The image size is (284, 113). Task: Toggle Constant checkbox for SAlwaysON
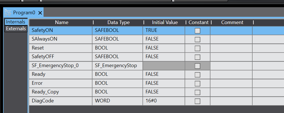(x=197, y=39)
